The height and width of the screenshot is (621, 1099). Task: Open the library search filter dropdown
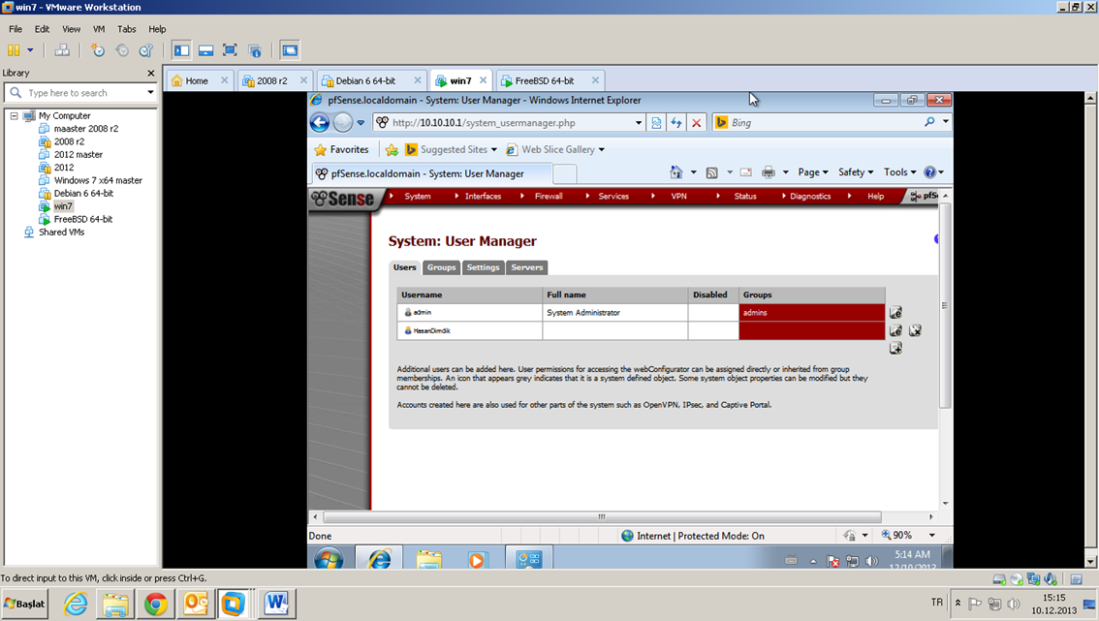coord(150,92)
